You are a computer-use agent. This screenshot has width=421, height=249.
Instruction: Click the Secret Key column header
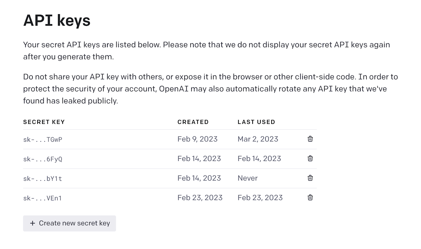pyautogui.click(x=44, y=122)
